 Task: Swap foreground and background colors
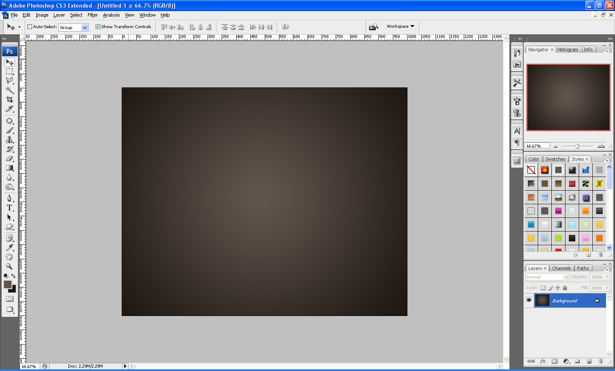point(13,276)
